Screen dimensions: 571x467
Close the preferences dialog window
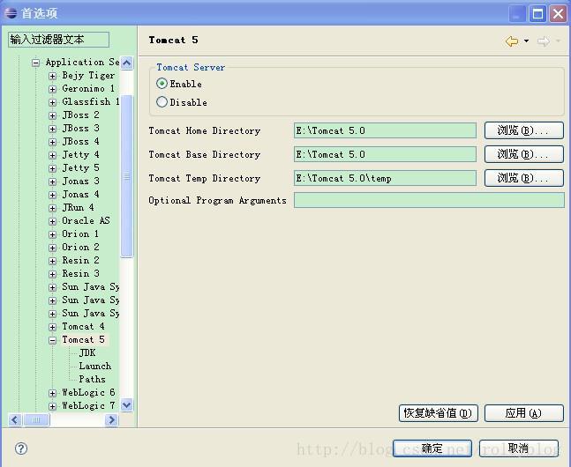tap(559, 14)
